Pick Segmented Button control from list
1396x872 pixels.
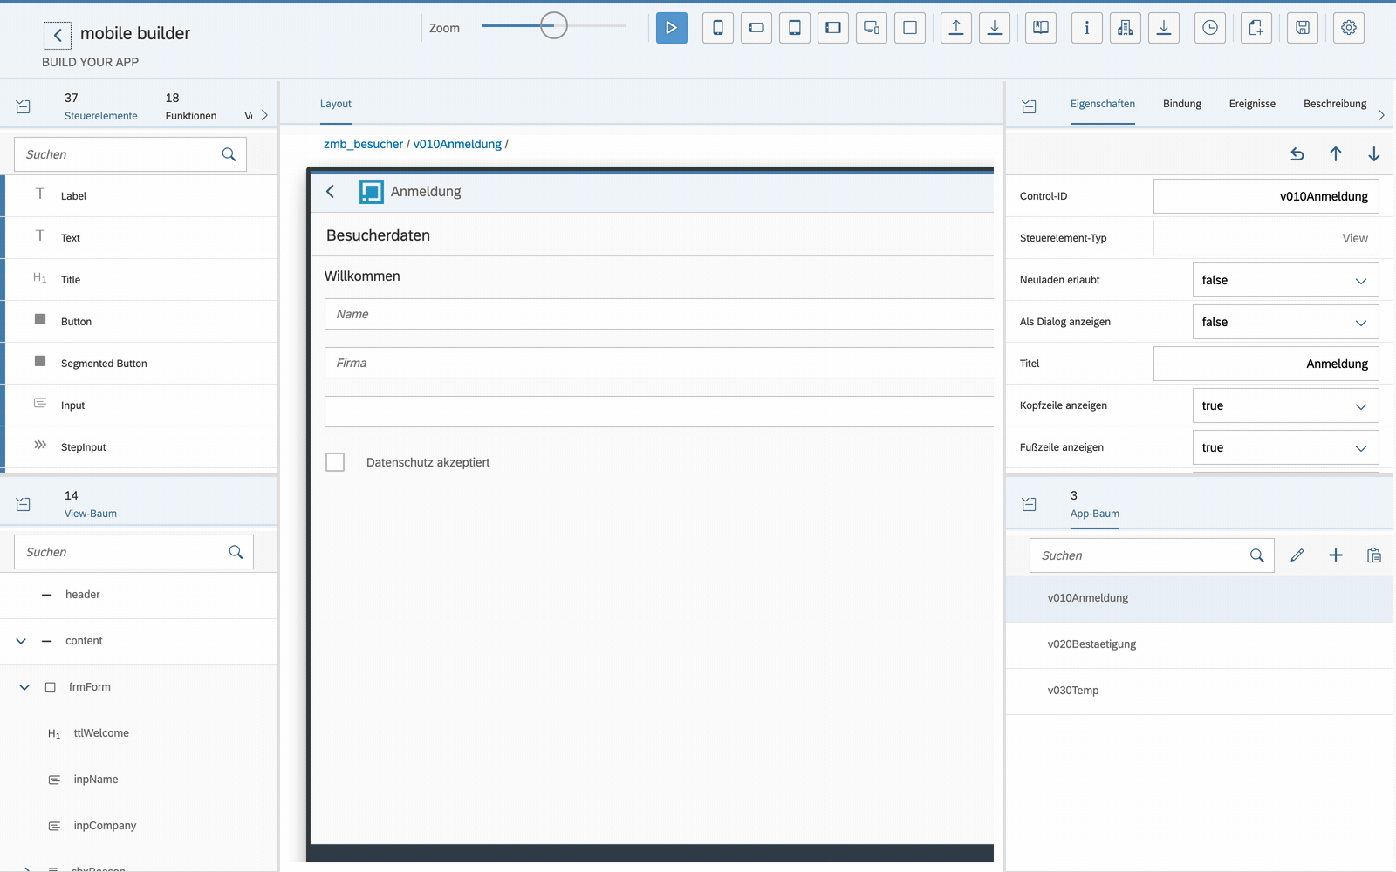(140, 364)
